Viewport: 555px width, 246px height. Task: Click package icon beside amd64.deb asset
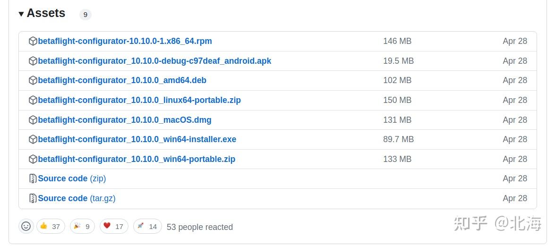tap(33, 81)
